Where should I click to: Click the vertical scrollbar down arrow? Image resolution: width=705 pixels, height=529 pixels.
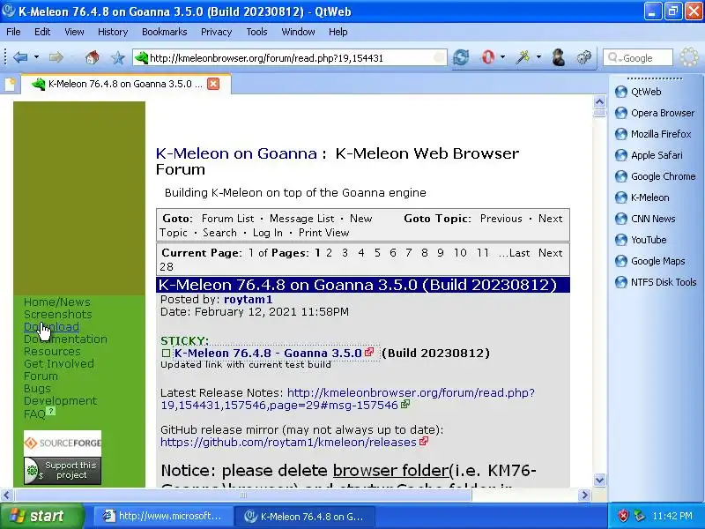pyautogui.click(x=599, y=480)
